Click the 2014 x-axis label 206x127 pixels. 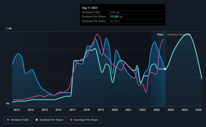[31, 110]
